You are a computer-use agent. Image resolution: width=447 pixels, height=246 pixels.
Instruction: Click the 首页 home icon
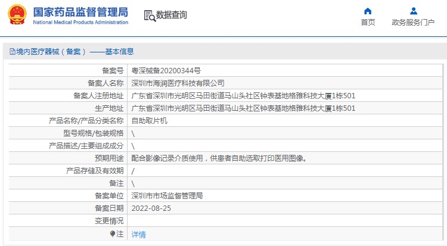tap(368, 11)
